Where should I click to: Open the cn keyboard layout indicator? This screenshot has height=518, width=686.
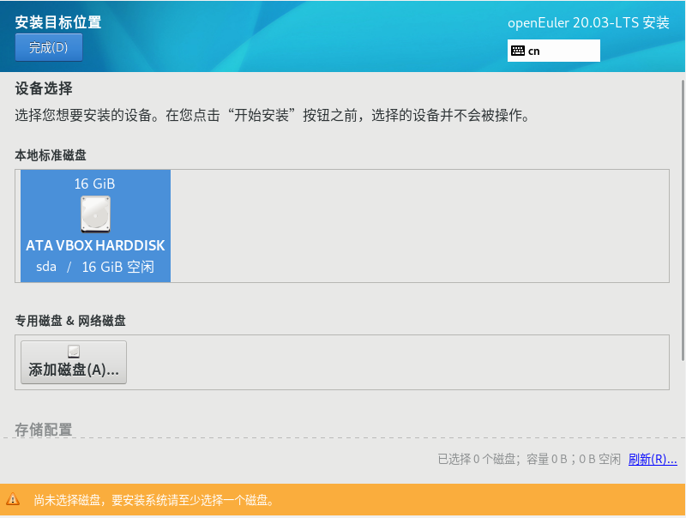coord(553,51)
